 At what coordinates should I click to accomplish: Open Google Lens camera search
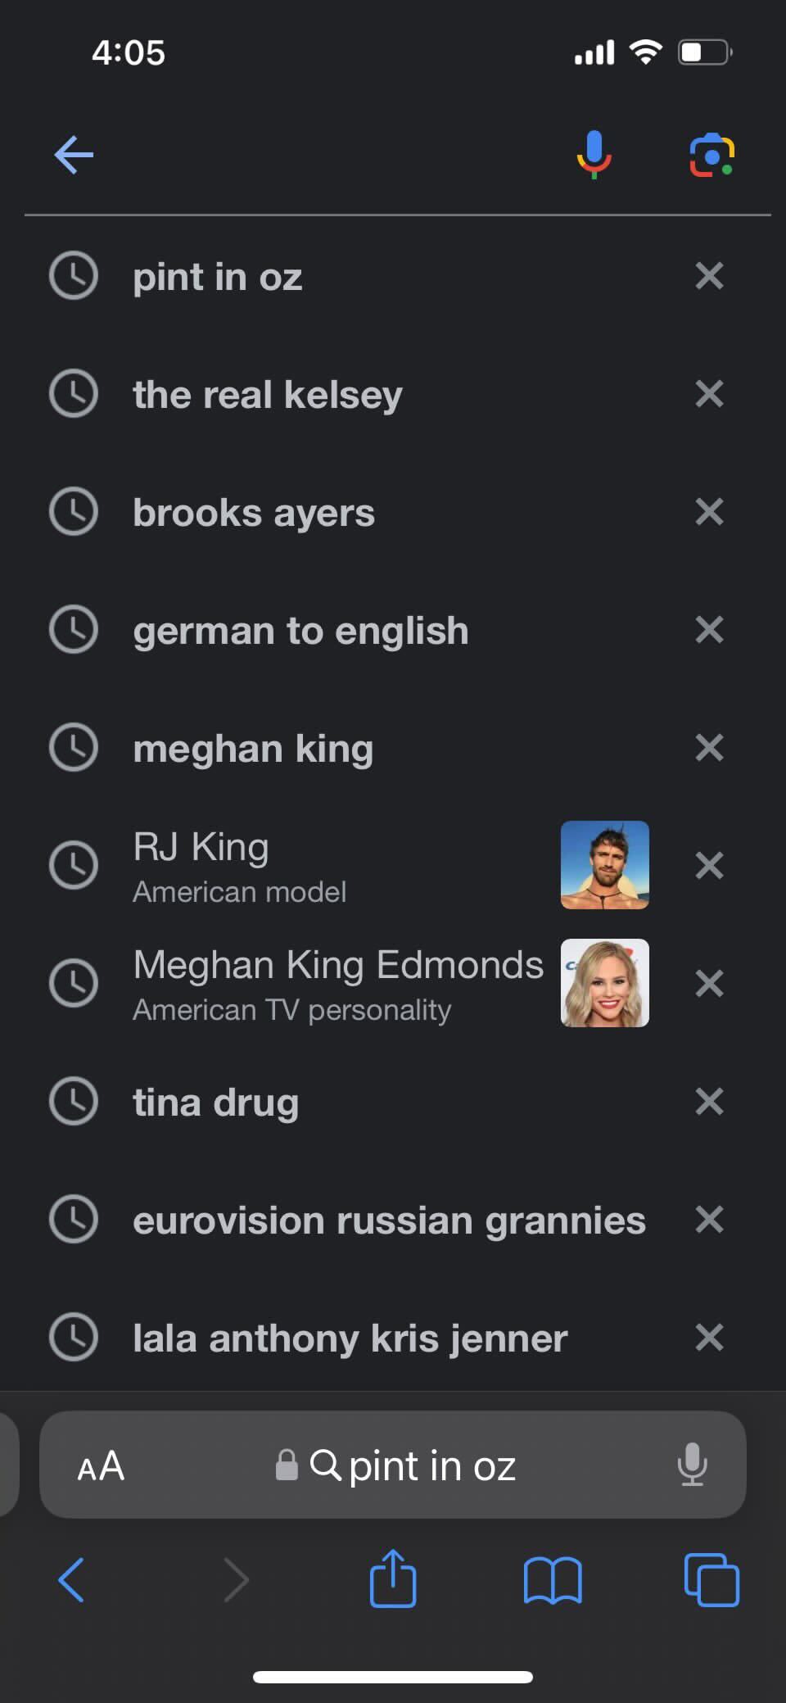tap(711, 154)
